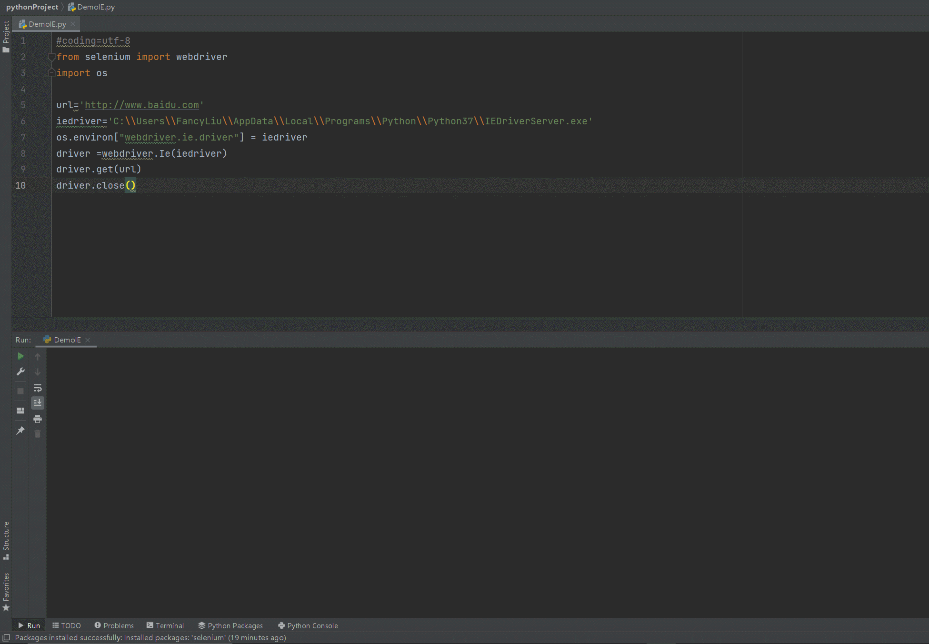Pin the Run tab with pin icon
The height and width of the screenshot is (644, 929).
pos(20,431)
